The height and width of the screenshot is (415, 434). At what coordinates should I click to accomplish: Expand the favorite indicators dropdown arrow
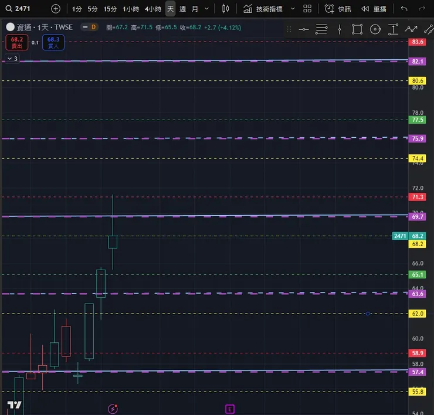coord(293,9)
